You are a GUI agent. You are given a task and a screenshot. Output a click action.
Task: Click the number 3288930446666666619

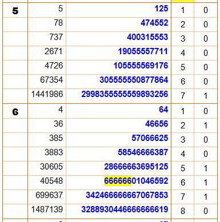tap(125, 209)
